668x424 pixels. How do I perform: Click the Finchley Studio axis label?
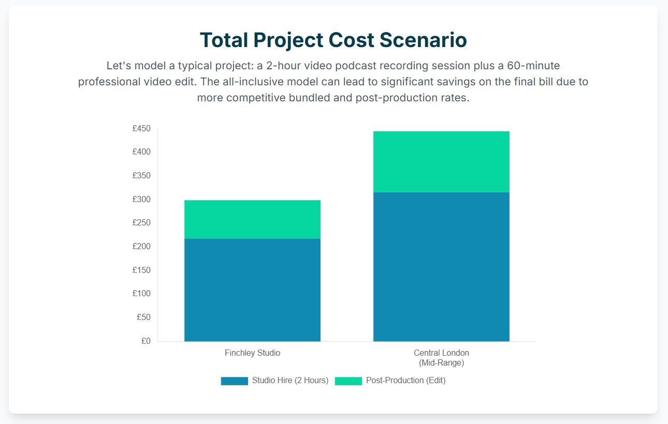(253, 353)
